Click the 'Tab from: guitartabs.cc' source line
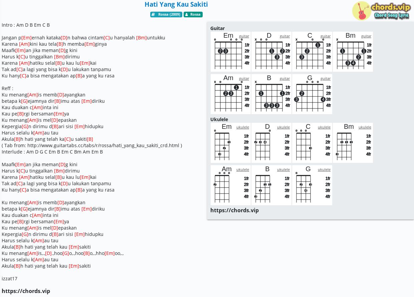 point(92,145)
